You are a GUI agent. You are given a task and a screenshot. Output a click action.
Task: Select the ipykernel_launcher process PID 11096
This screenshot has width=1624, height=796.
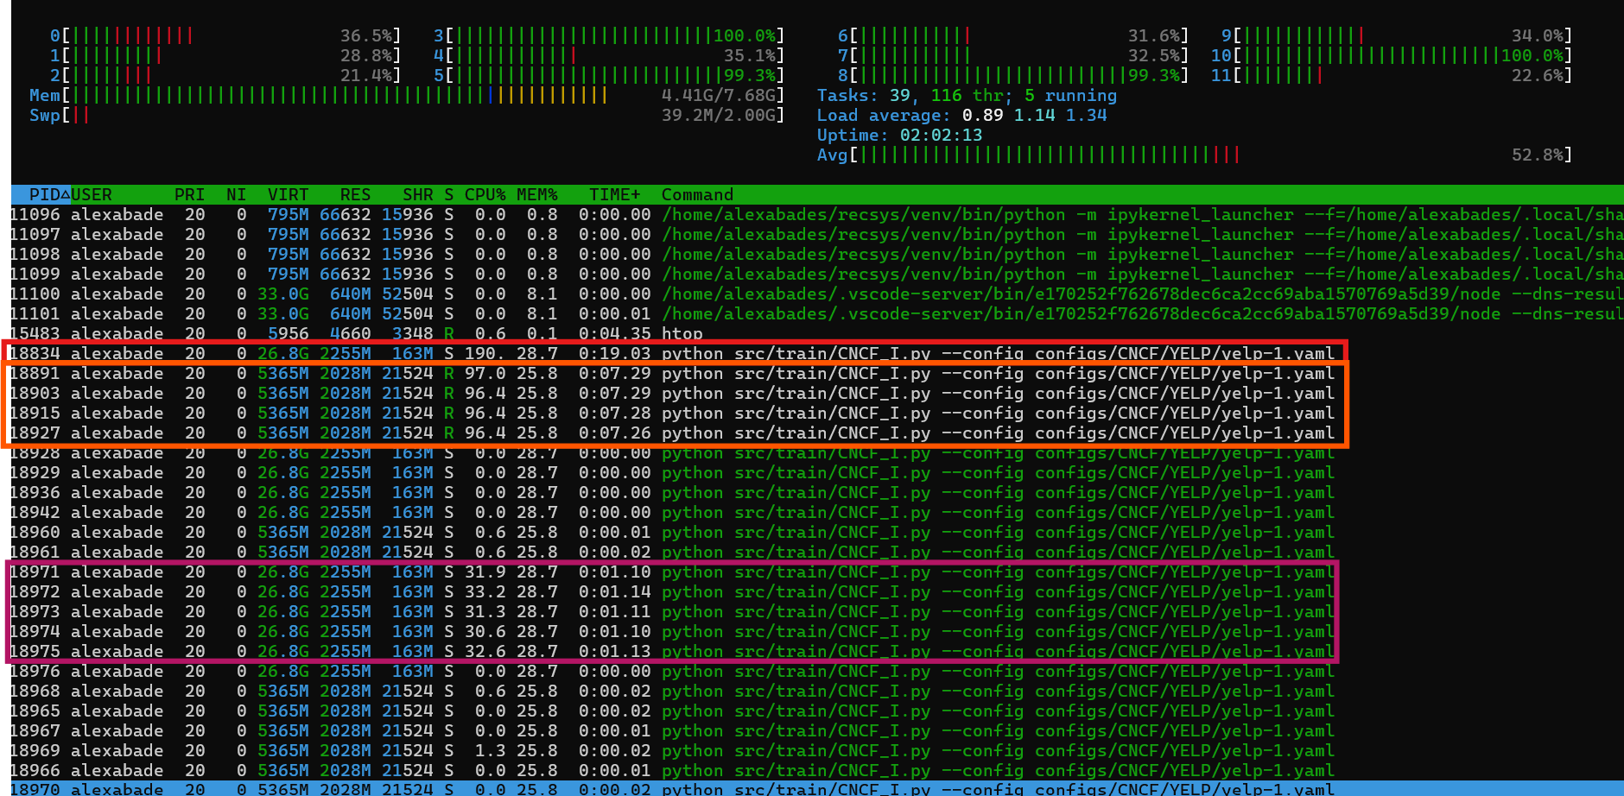tap(346, 214)
